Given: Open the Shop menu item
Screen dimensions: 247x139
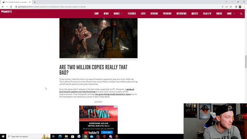Looking at the screenshot, I should [x=96, y=14].
